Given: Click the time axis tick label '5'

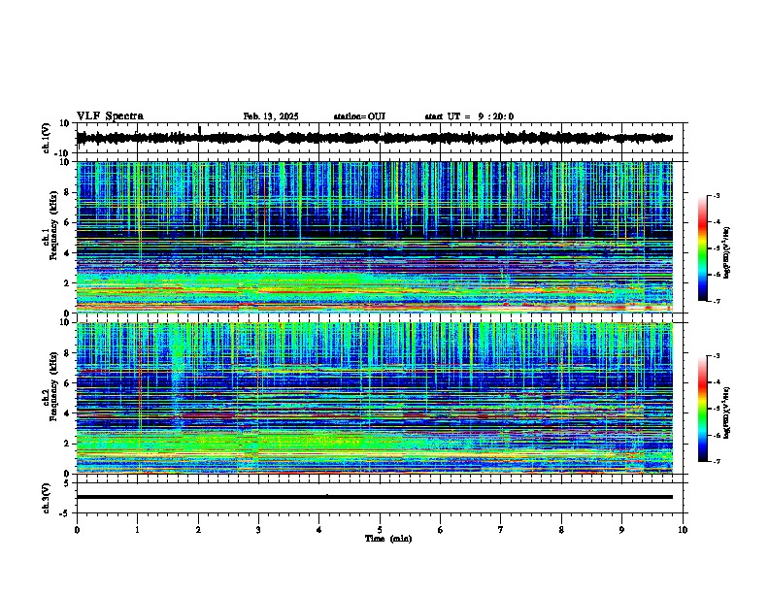Looking at the screenshot, I should pyautogui.click(x=380, y=530).
